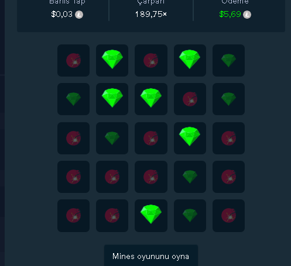Select the only dim gem in row four
Viewport: 291px width, 266px height.
190,177
